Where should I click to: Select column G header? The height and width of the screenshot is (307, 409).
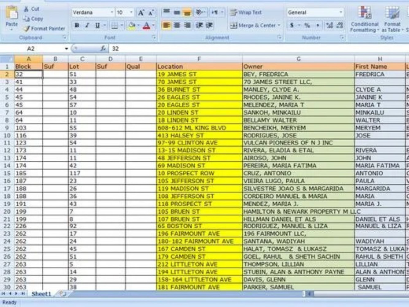click(x=298, y=59)
